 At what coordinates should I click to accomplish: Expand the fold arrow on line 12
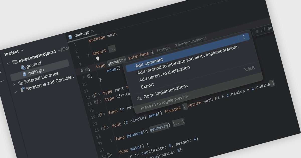tap(99, 95)
